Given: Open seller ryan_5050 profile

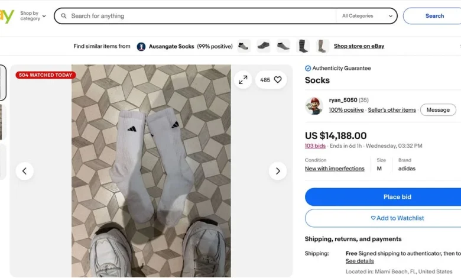Looking at the screenshot, I should 343,100.
